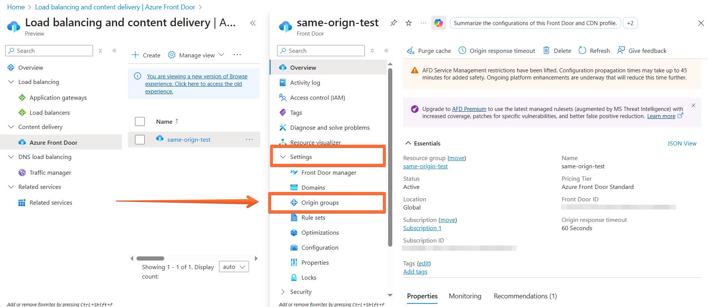Open the Manage view dropdown chevron
Viewport: 708px width, 307px height.
pyautogui.click(x=221, y=55)
